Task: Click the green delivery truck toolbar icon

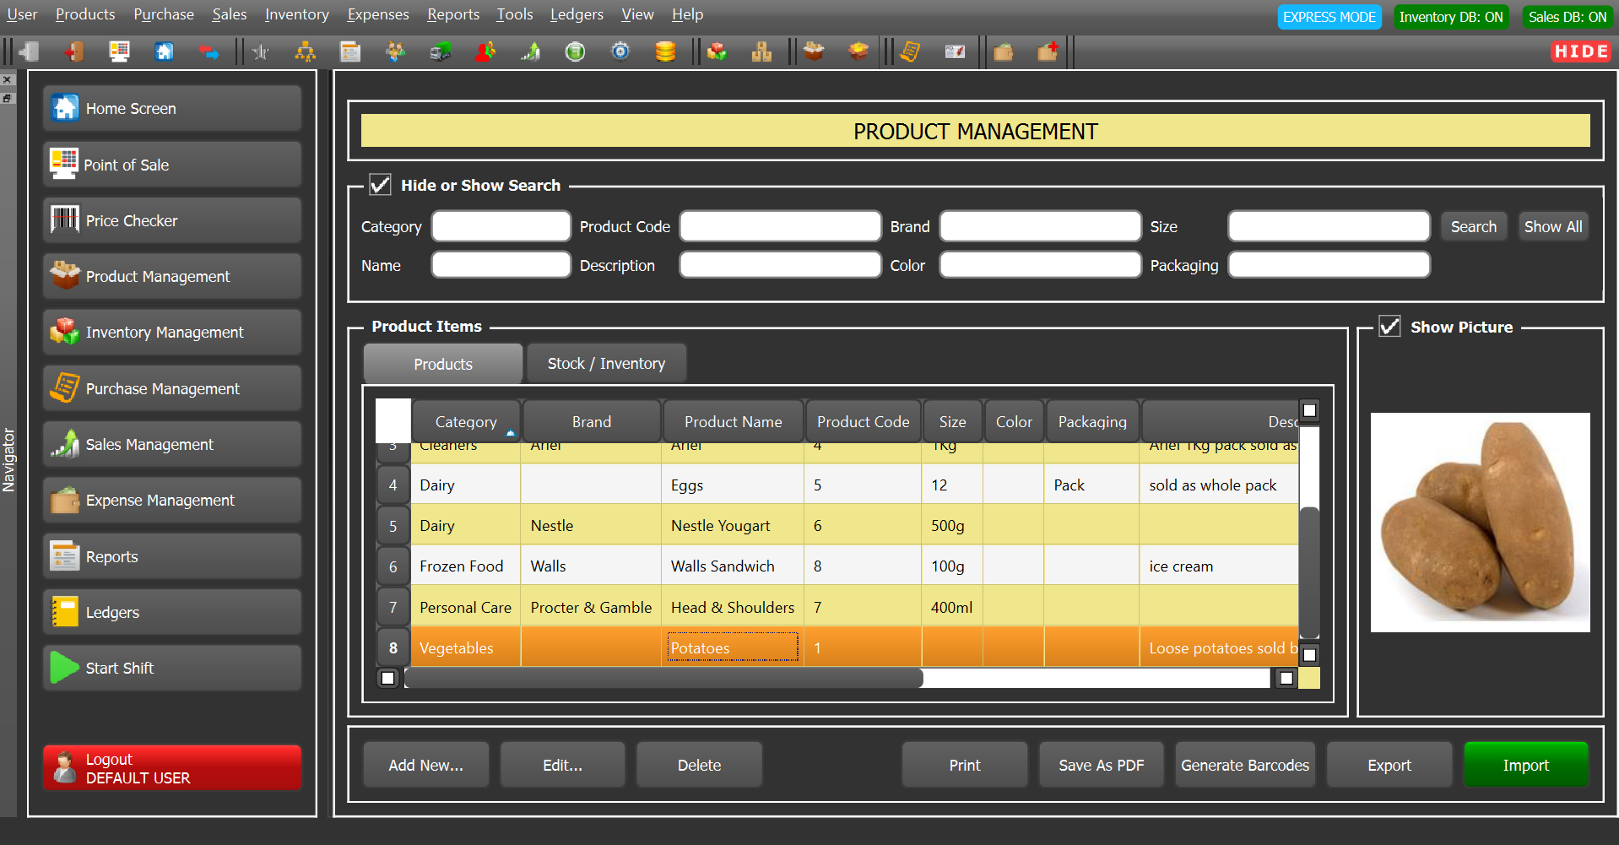Action: click(x=440, y=52)
